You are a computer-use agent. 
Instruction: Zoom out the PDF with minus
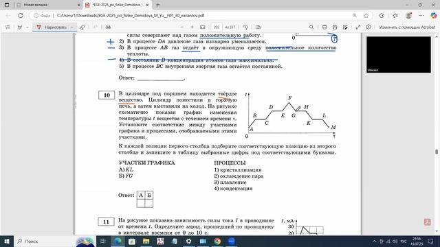(x=181, y=27)
